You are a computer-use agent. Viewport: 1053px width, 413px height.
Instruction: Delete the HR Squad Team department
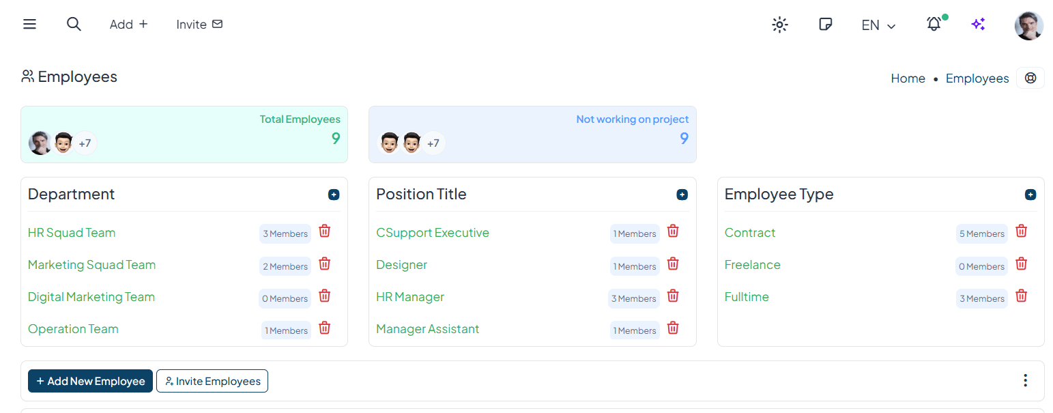click(325, 231)
